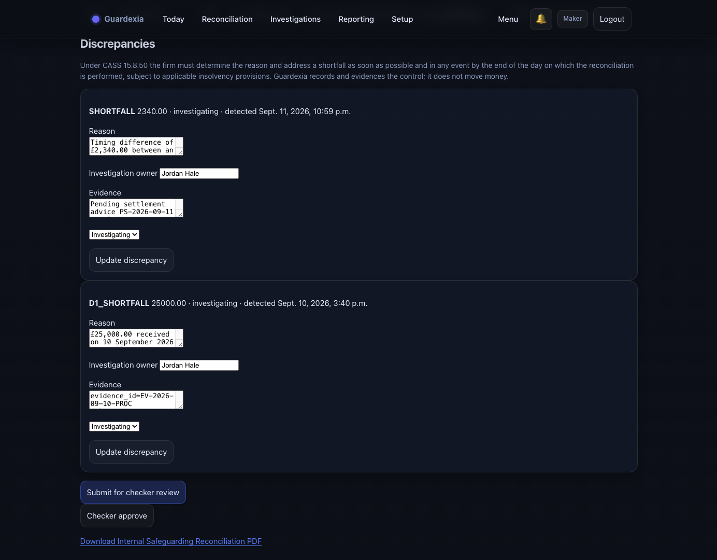717x560 pixels.
Task: Open status dropdown for SHORTFALL 2340.00
Action: click(x=114, y=235)
